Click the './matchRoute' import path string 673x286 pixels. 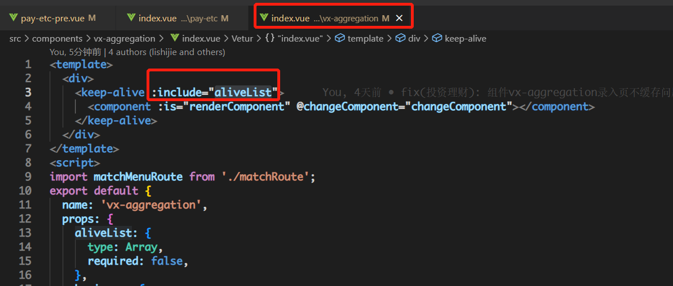coord(264,177)
